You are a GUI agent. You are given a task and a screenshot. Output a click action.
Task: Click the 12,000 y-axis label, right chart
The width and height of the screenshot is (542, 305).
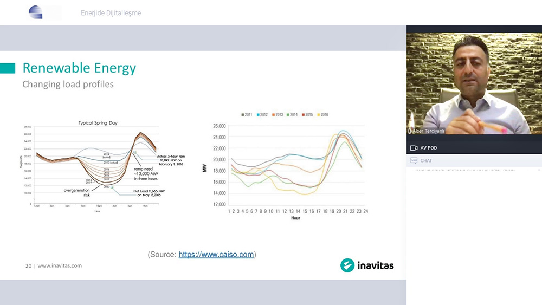pyautogui.click(x=219, y=204)
